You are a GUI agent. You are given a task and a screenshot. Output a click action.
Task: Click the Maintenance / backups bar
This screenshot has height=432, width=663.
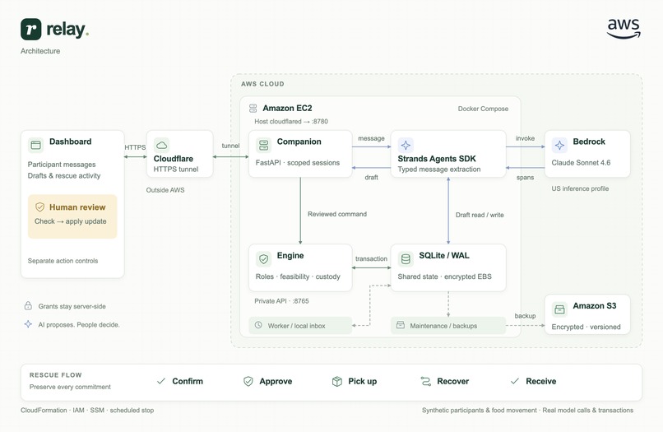point(448,325)
